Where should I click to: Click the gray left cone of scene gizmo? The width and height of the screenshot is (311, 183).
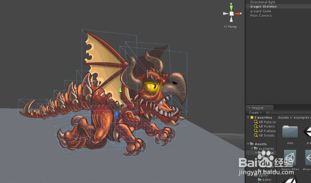226,13
